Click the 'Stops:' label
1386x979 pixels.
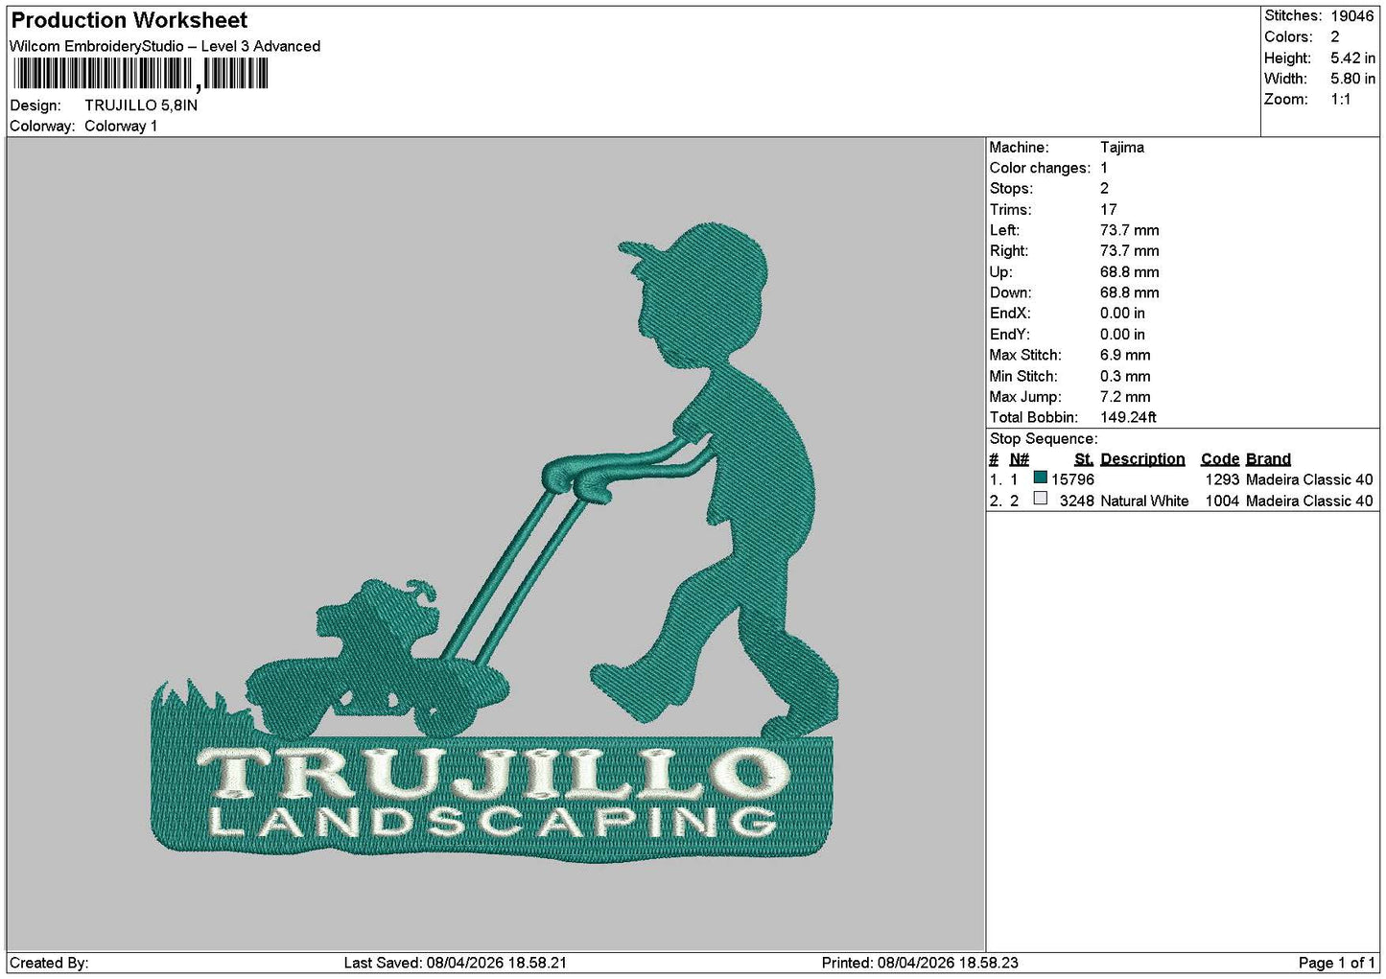click(1011, 189)
